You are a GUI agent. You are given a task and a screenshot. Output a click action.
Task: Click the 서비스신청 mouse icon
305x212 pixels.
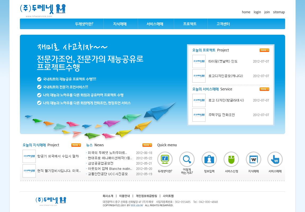(231, 159)
